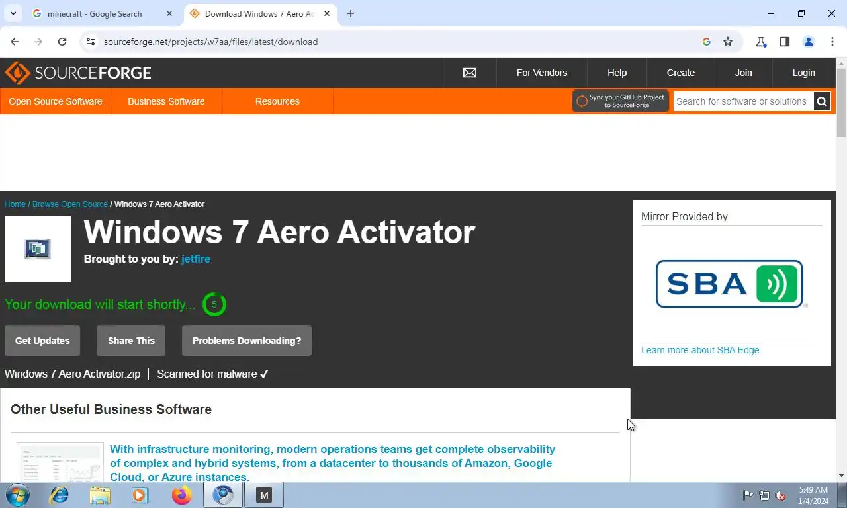This screenshot has height=508, width=847.
Task: Click the Google icon in address bar
Action: pos(706,42)
